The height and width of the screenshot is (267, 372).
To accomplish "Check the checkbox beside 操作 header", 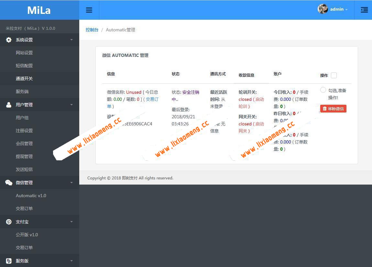I will tap(334, 75).
